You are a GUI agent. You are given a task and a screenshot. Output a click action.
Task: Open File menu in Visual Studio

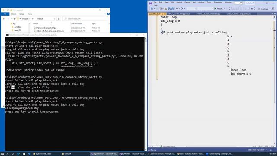point(155,2)
